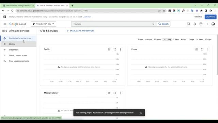
Task: Select the 7 days time range
Action: [x=191, y=40]
